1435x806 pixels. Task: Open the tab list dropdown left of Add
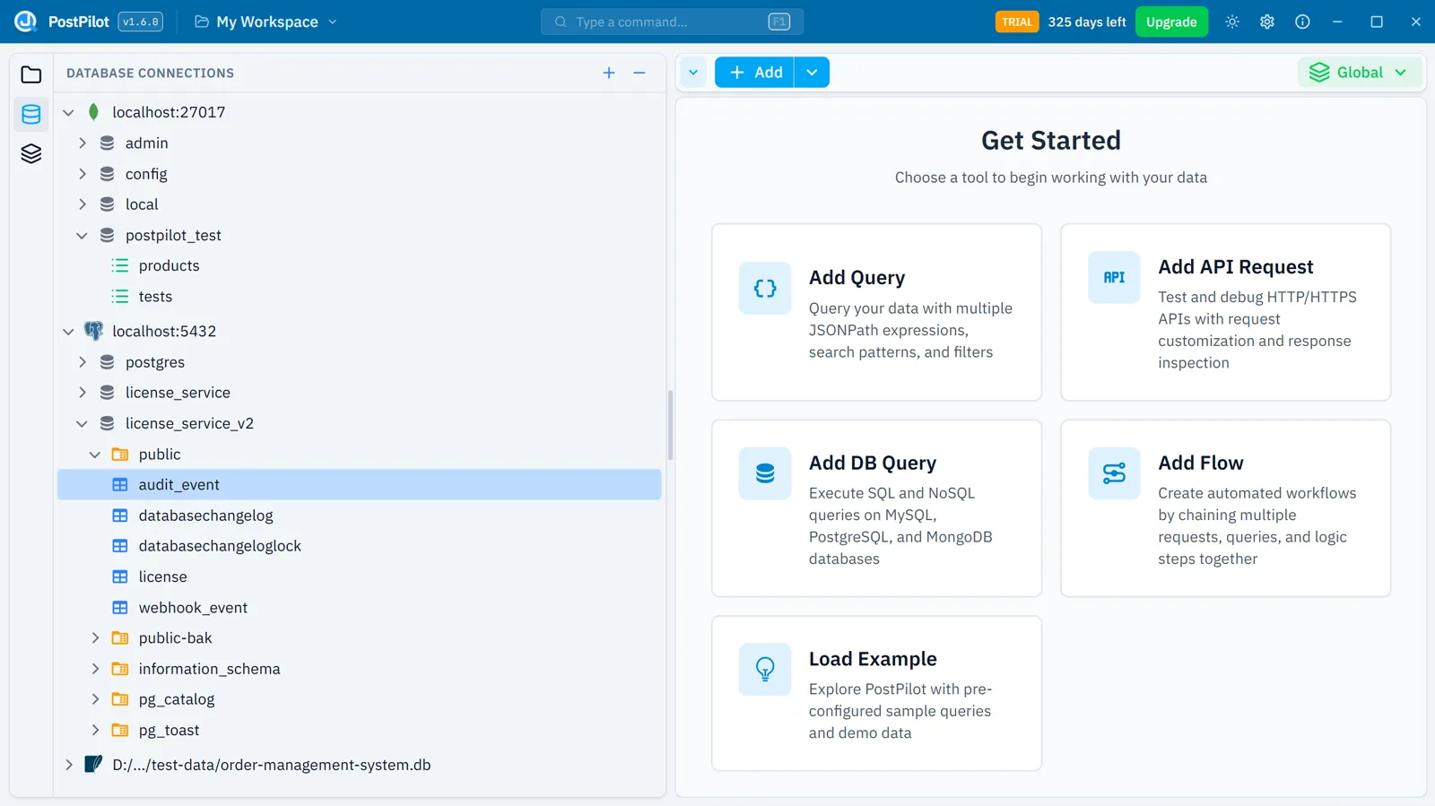click(x=693, y=73)
